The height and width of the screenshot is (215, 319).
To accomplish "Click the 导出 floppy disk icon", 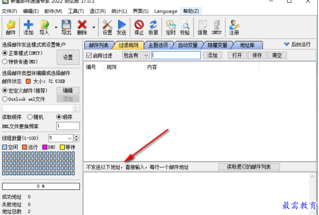I will [66, 27].
